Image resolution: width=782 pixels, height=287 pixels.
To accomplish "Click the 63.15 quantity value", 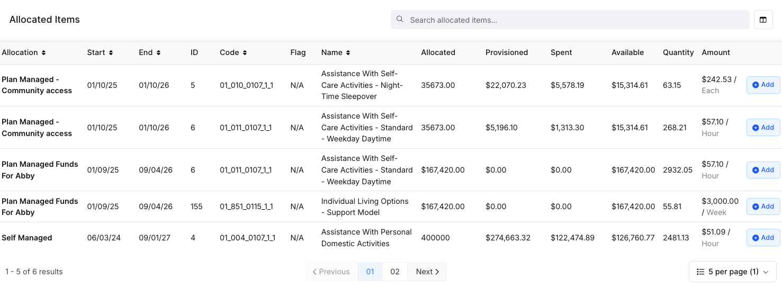I will click(672, 85).
